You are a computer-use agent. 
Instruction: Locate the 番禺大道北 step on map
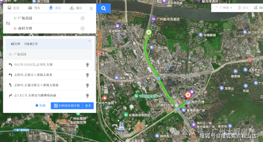pos(87,75)
